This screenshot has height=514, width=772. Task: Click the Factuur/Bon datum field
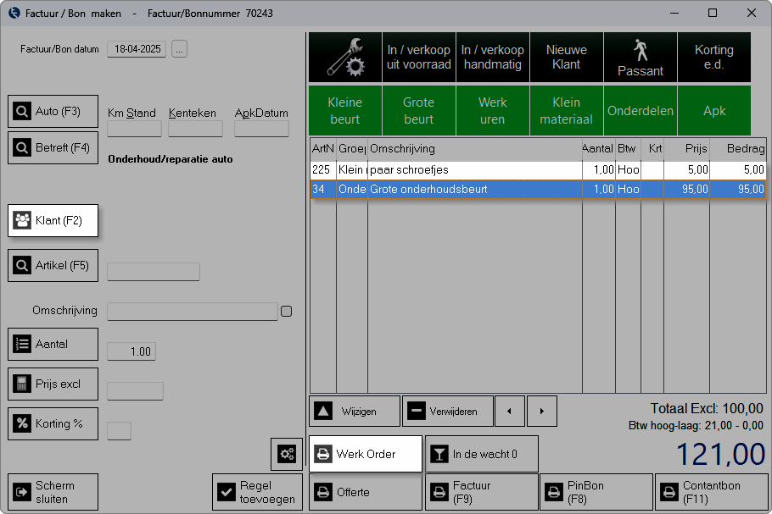(137, 49)
